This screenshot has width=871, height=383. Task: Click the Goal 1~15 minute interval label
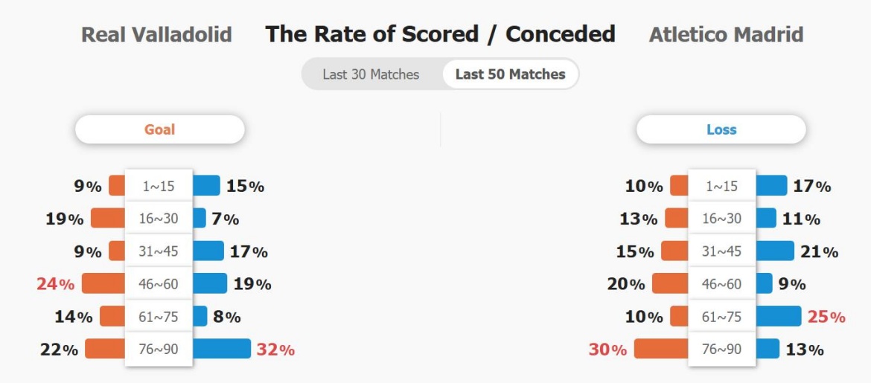pos(159,186)
